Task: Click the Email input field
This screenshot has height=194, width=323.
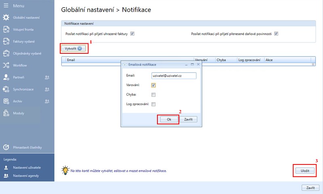Action: point(174,76)
